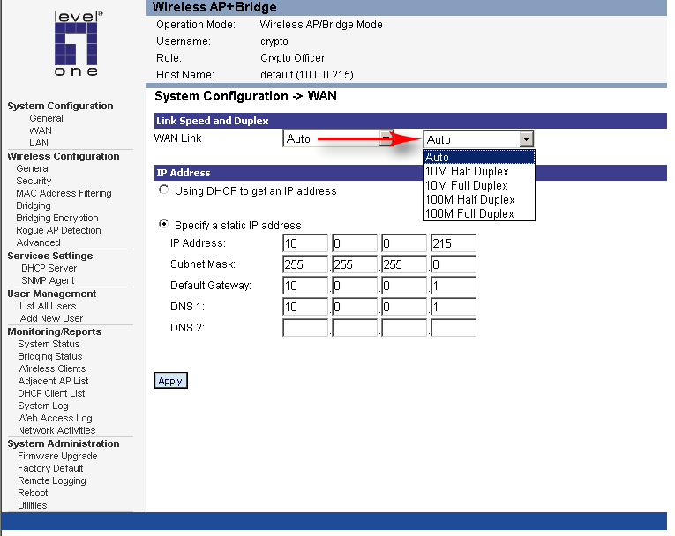The height and width of the screenshot is (536, 675).
Task: Click last Default Gateway octet showing 1
Action: pyautogui.click(x=454, y=286)
